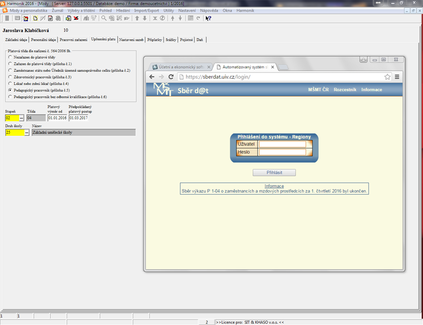Click the browser address bar URL
The image size is (423, 325).
(218, 77)
